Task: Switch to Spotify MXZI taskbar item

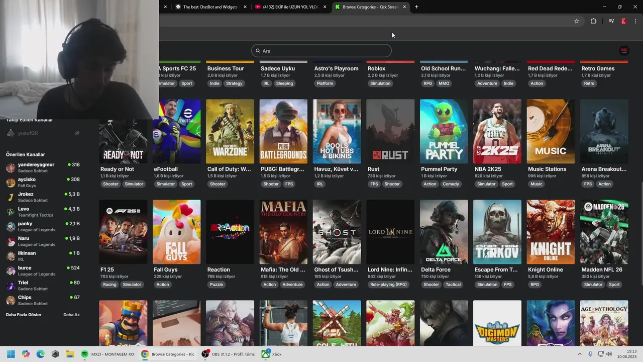Action: [x=108, y=354]
